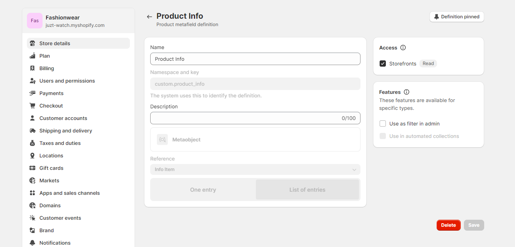The image size is (515, 247).
Task: Click the pin icon in Definition pinned
Action: point(437,17)
